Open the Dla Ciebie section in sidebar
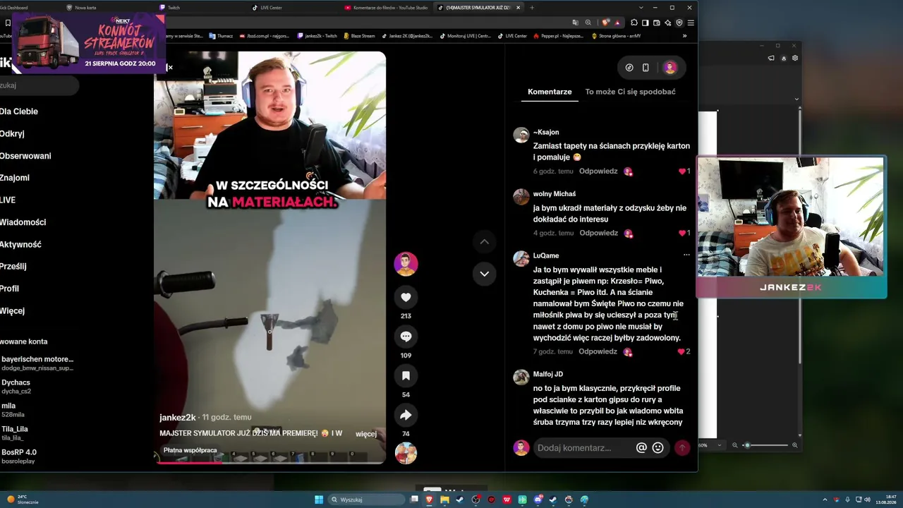This screenshot has height=508, width=903. (x=19, y=111)
